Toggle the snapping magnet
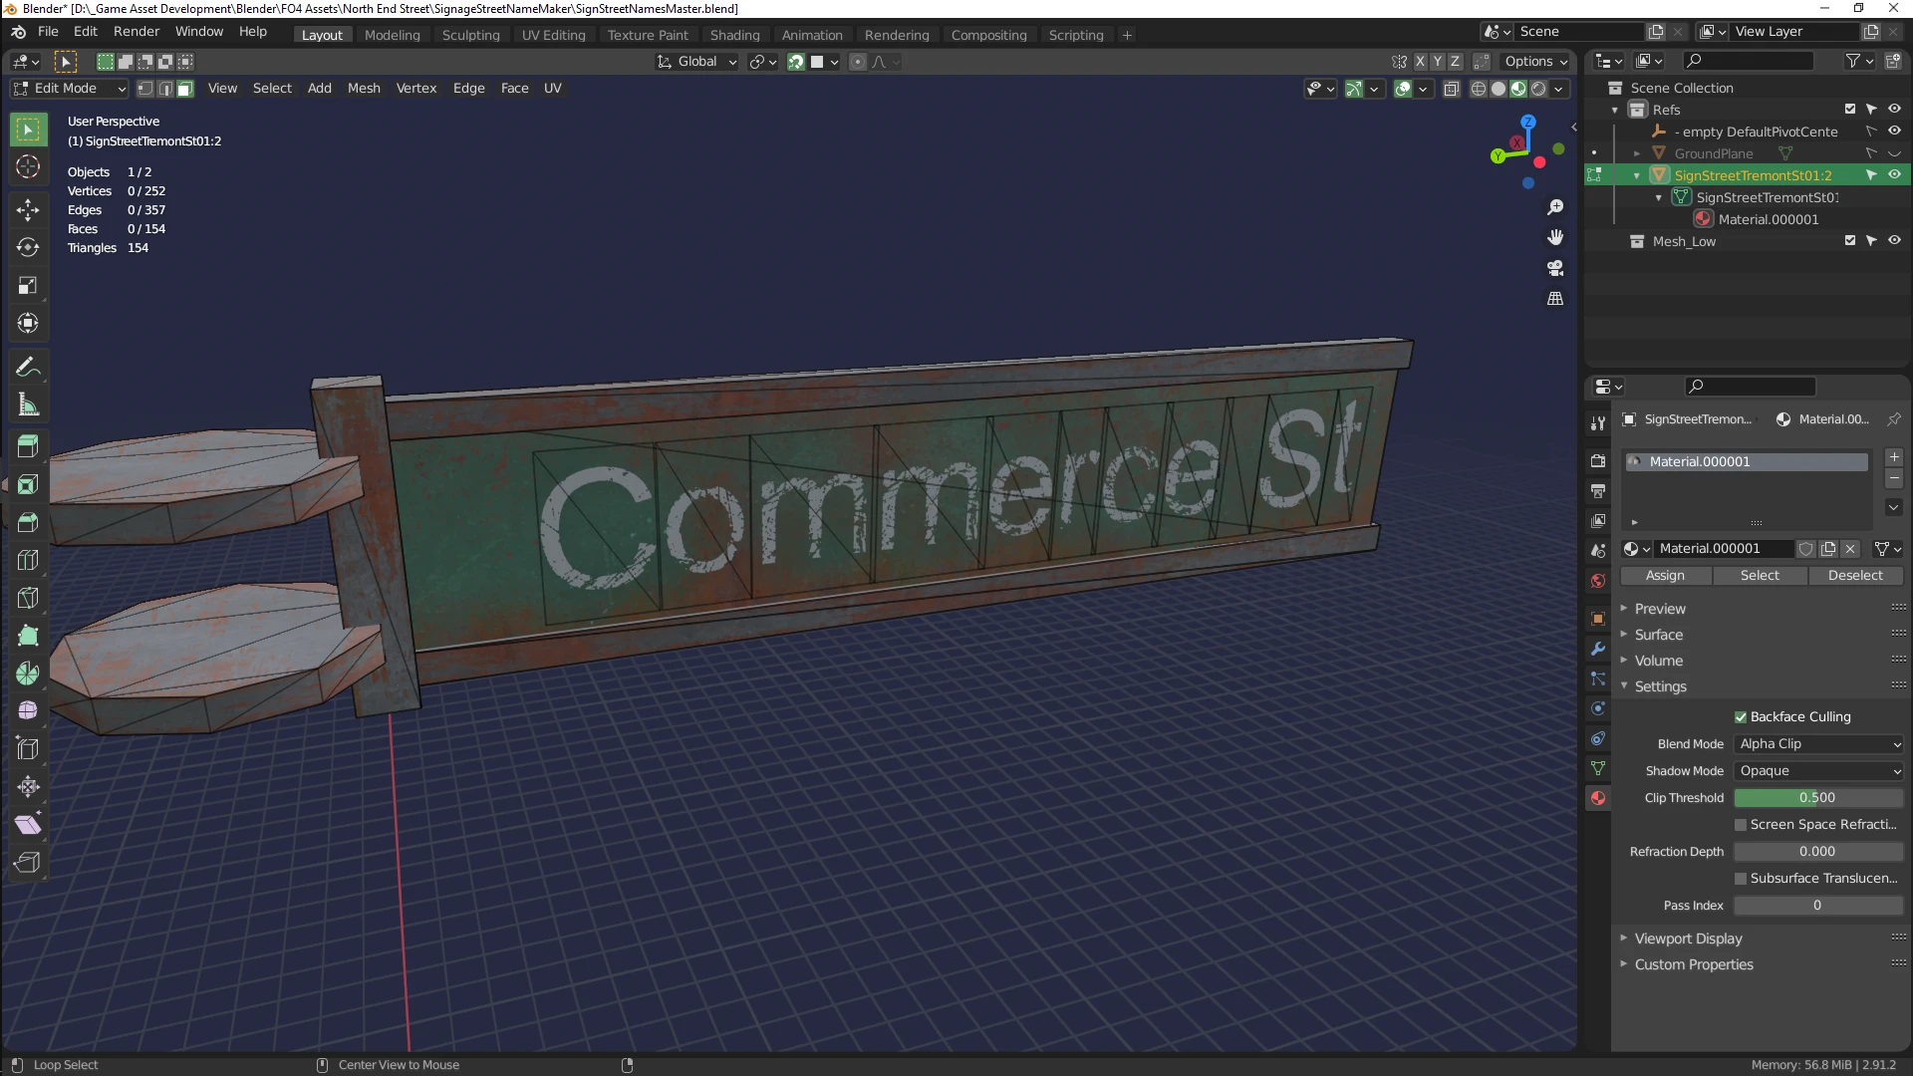This screenshot has height=1076, width=1913. pyautogui.click(x=795, y=62)
